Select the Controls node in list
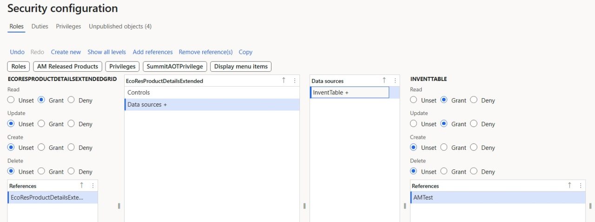Viewport: 595px width, 222px height. coord(139,93)
